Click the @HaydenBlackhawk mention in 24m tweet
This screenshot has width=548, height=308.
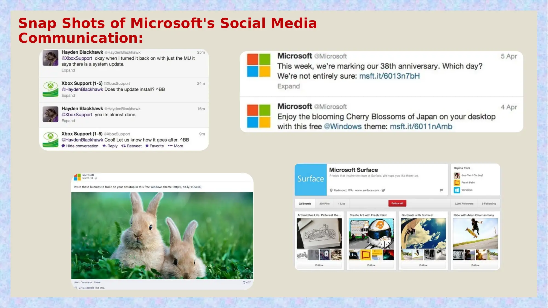[x=82, y=90]
